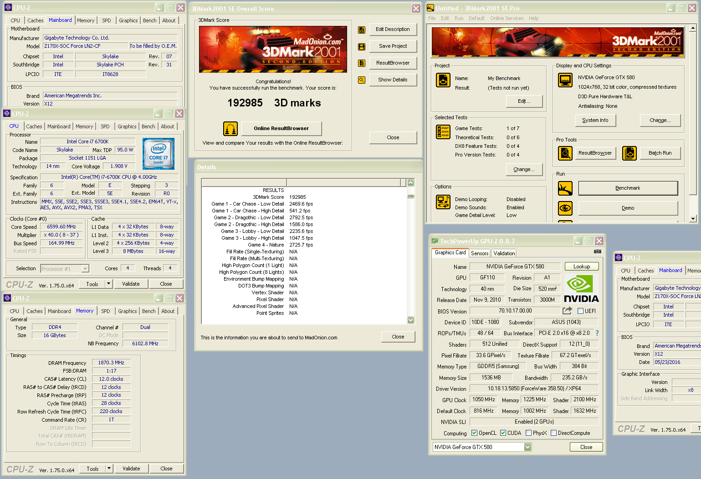
Task: Open Tools dropdown arrow in CPU-Z Memory window
Action: [109, 469]
